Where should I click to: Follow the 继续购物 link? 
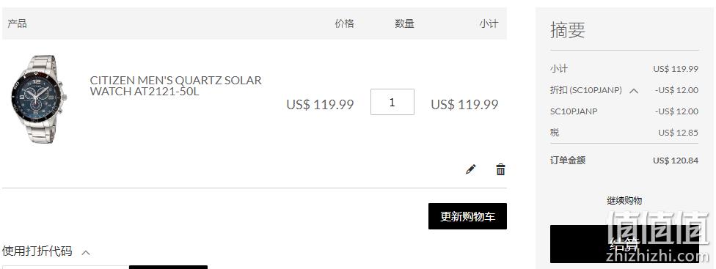coord(624,201)
